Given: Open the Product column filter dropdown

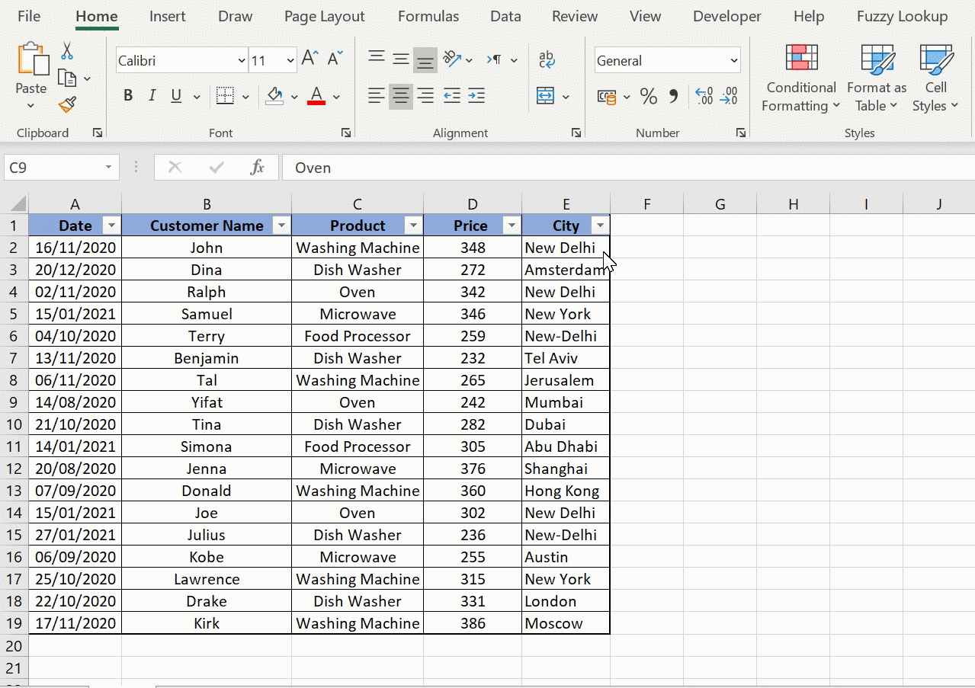Looking at the screenshot, I should 414,226.
